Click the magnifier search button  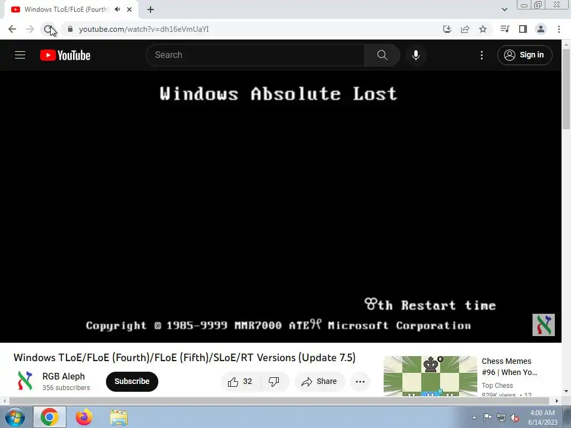click(383, 55)
